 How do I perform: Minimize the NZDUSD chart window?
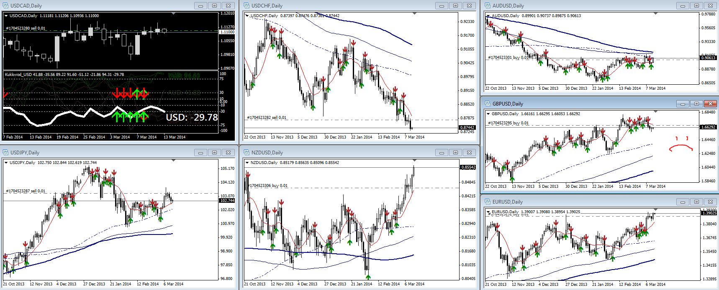(442, 153)
